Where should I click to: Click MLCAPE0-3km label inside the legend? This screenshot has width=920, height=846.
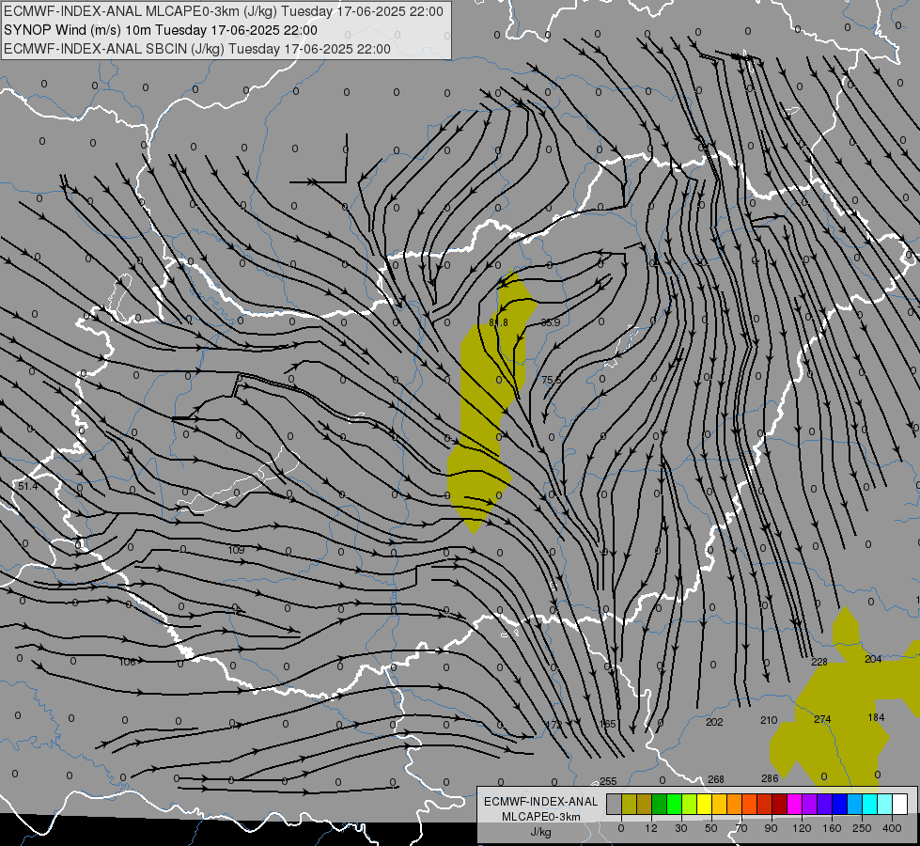click(541, 817)
